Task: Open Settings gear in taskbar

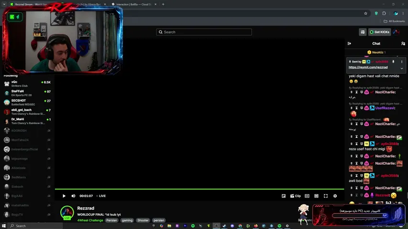Action: tap(287, 226)
